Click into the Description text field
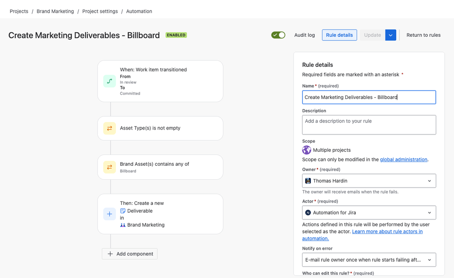Screen dimensions: 454x278 click(369, 125)
